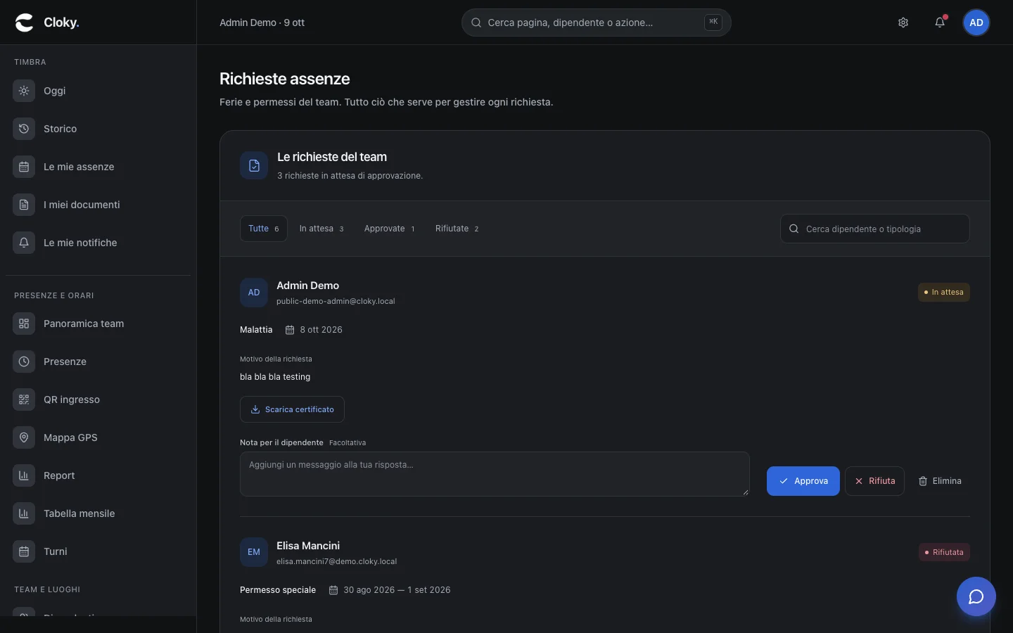Open QR ingresso page

[98, 399]
